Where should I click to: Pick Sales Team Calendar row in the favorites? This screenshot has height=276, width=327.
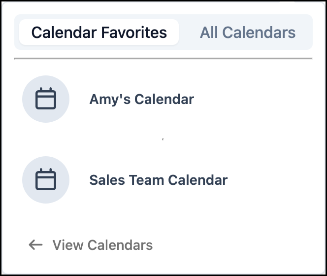[163, 180]
